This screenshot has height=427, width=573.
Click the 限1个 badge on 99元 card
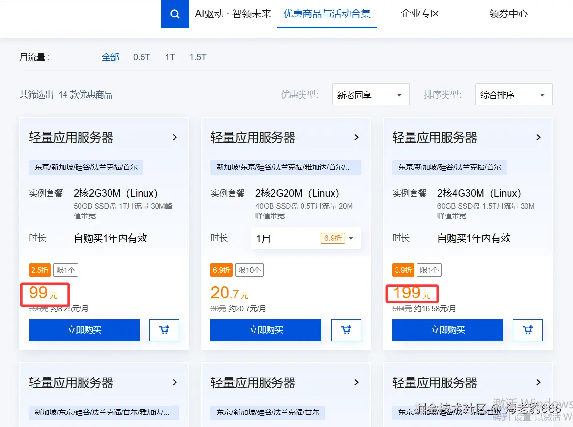point(66,270)
